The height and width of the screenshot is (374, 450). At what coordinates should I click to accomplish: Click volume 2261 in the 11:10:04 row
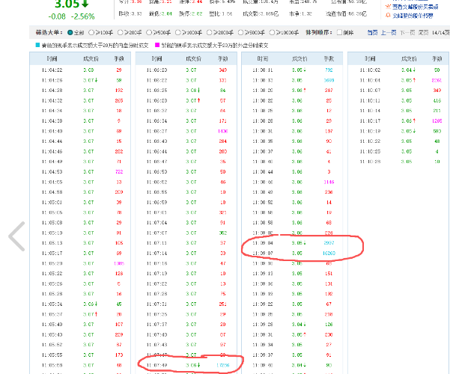437,80
